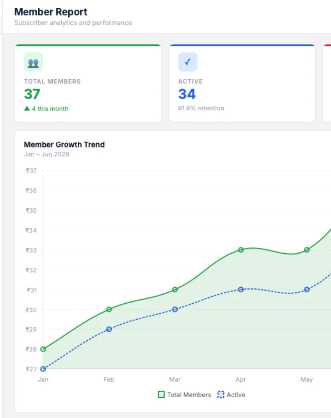Click '91.9% retention' text

point(201,108)
